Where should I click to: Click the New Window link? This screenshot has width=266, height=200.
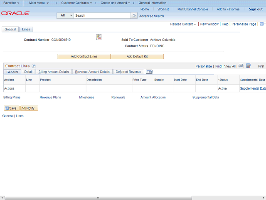[209, 24]
